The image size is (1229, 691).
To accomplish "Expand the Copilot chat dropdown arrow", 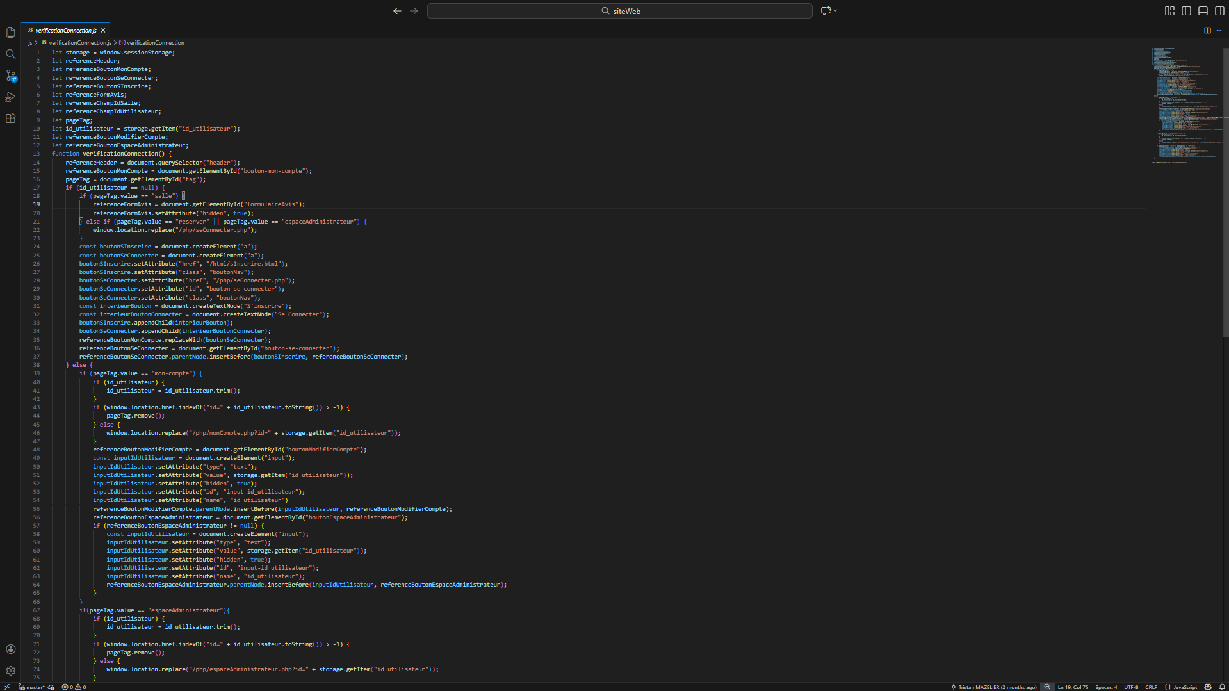I will 835,11.
